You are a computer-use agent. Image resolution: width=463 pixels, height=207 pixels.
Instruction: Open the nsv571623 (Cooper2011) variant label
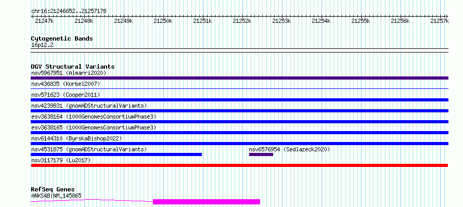pyautogui.click(x=66, y=95)
